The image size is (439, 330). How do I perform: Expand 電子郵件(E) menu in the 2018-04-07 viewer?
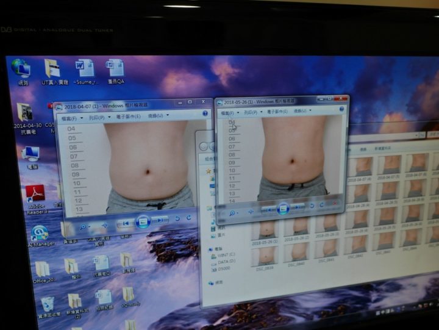[127, 117]
